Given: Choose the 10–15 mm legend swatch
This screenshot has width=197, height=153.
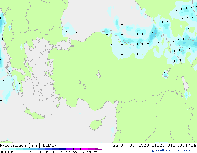Looking at the screenshot, I should 41,149.
